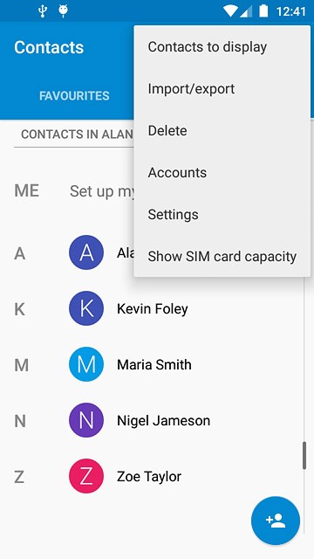
Task: Tap the add new contact floating button
Action: coord(276,521)
